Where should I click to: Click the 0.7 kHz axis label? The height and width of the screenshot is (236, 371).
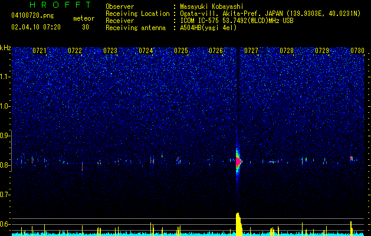(x=5, y=195)
